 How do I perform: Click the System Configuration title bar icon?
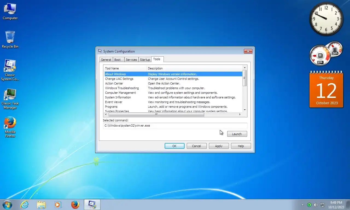pos(100,51)
